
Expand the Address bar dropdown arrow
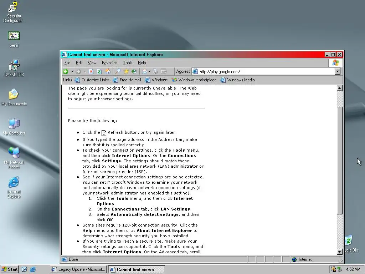[x=338, y=71]
